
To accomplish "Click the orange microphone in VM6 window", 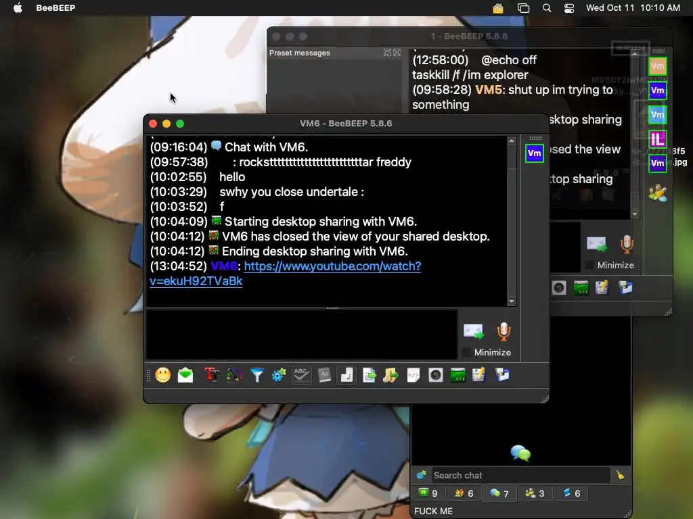I will (504, 331).
